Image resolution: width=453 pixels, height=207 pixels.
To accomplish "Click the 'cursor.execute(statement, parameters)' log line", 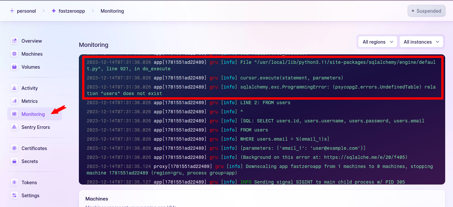I will click(x=215, y=78).
